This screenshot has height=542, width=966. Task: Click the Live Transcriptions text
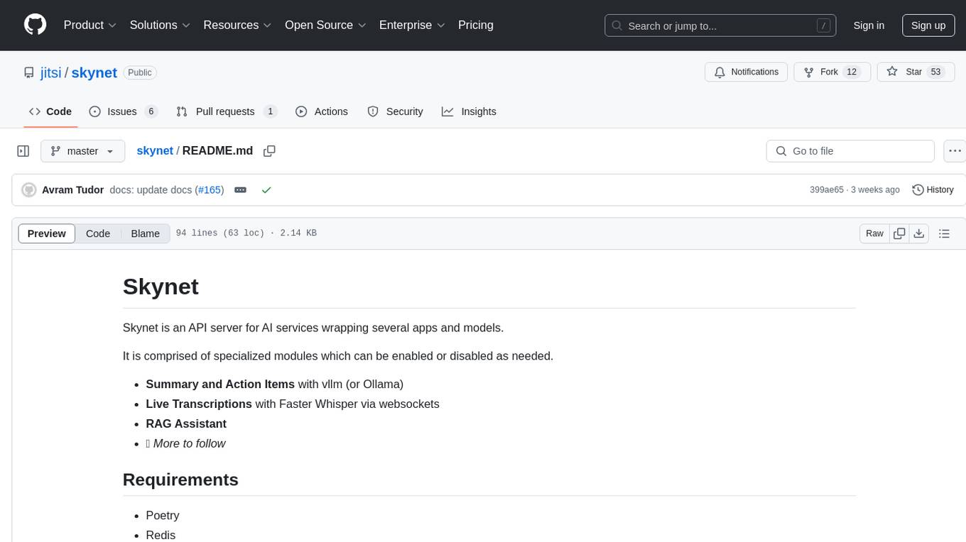[x=199, y=404]
